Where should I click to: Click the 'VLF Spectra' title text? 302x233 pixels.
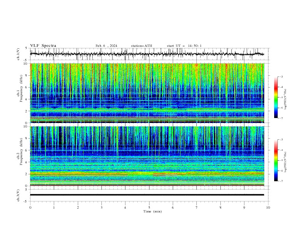click(x=43, y=46)
